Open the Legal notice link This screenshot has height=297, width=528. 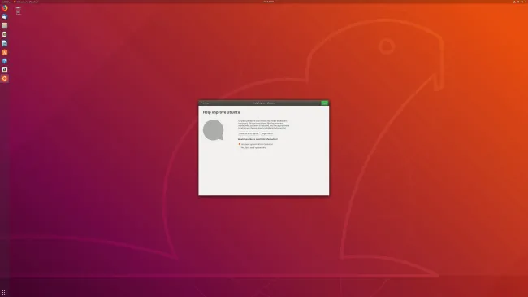click(267, 133)
